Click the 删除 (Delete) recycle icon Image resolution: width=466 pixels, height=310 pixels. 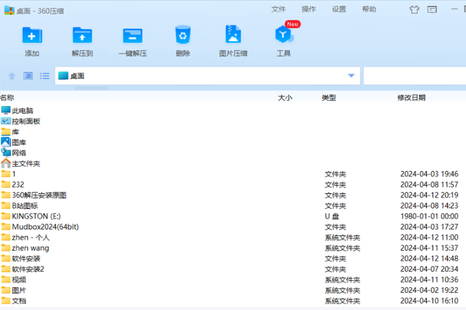182,36
